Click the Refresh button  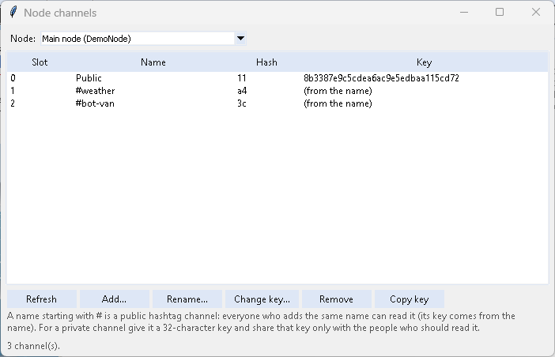[42, 299]
